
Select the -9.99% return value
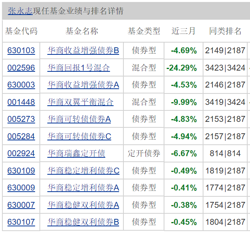tap(184, 102)
